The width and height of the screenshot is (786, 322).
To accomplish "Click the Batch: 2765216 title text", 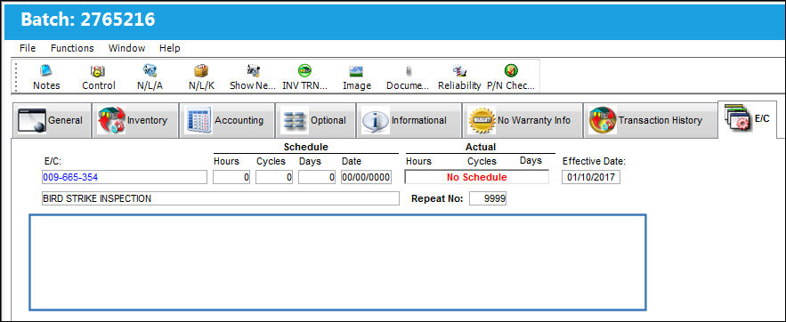I will click(x=88, y=20).
